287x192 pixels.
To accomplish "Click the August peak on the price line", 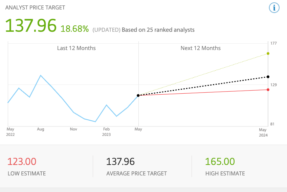I will (x=41, y=75).
